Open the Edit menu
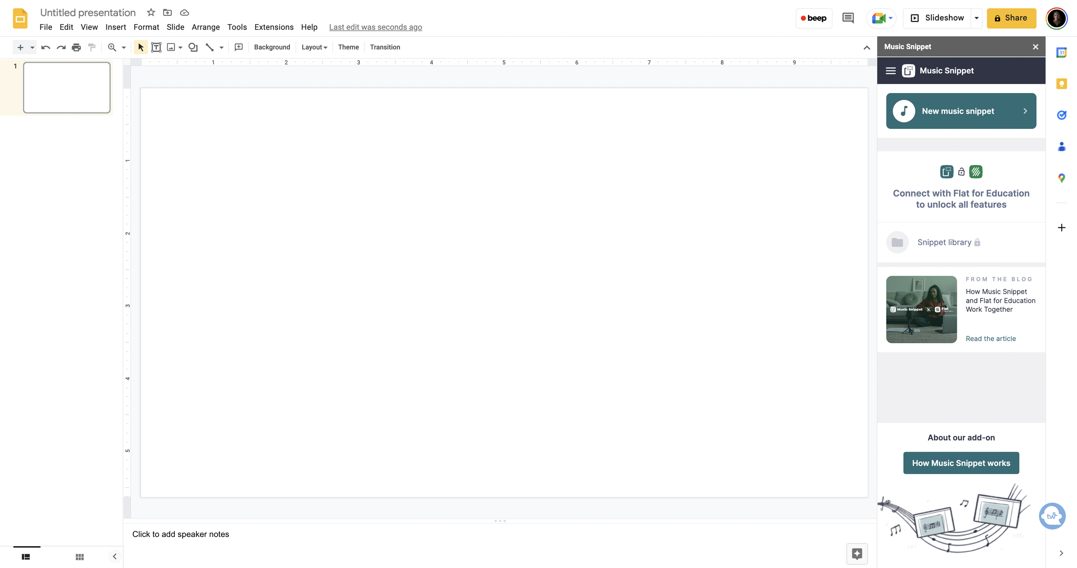This screenshot has width=1077, height=568. pos(66,27)
